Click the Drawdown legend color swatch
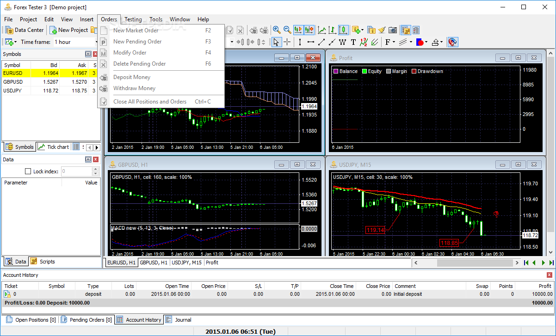Screen dimensions: 556x336 414,71
